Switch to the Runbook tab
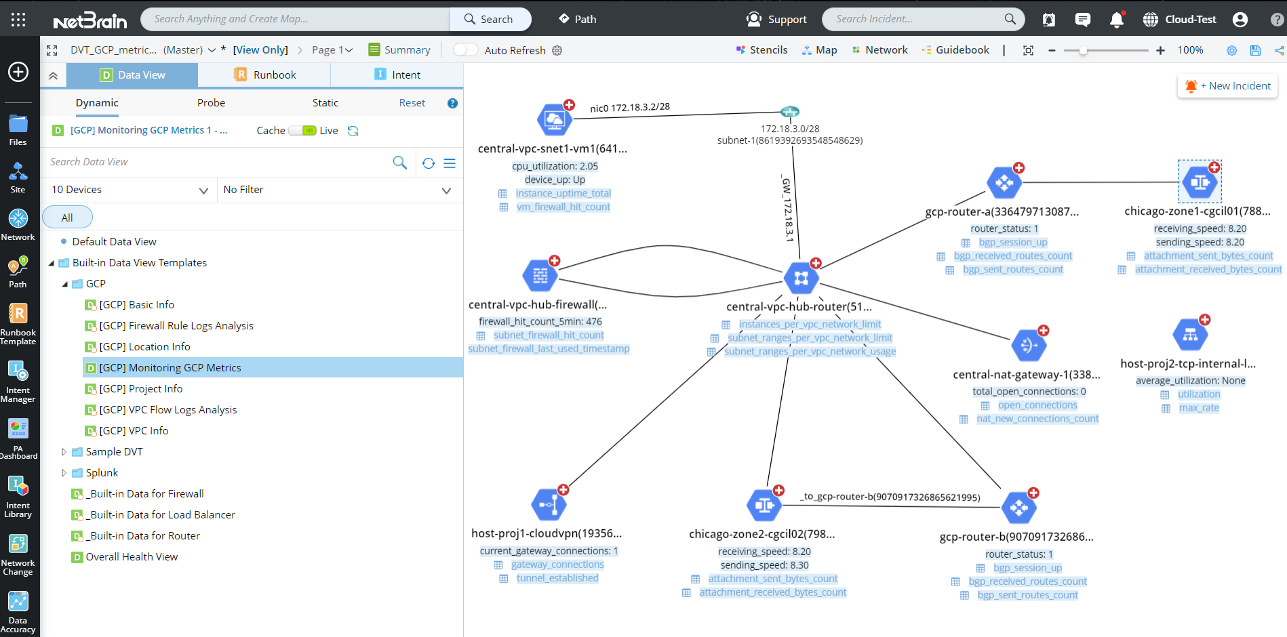Image resolution: width=1287 pixels, height=637 pixels. (x=264, y=75)
